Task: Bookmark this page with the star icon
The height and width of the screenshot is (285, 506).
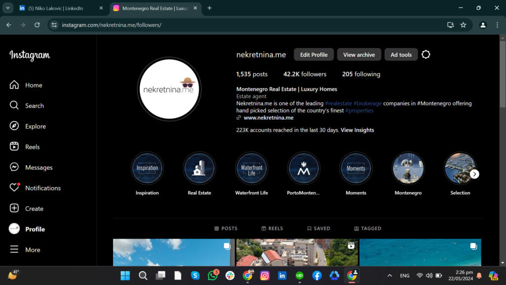Action: pos(464,25)
